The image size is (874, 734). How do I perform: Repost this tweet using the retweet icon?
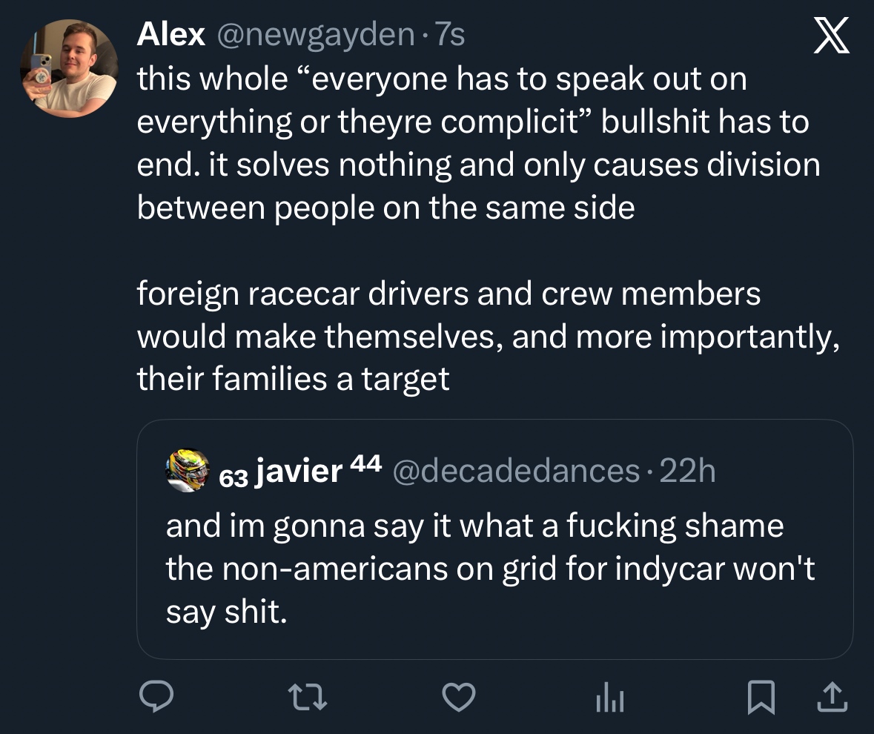(308, 696)
